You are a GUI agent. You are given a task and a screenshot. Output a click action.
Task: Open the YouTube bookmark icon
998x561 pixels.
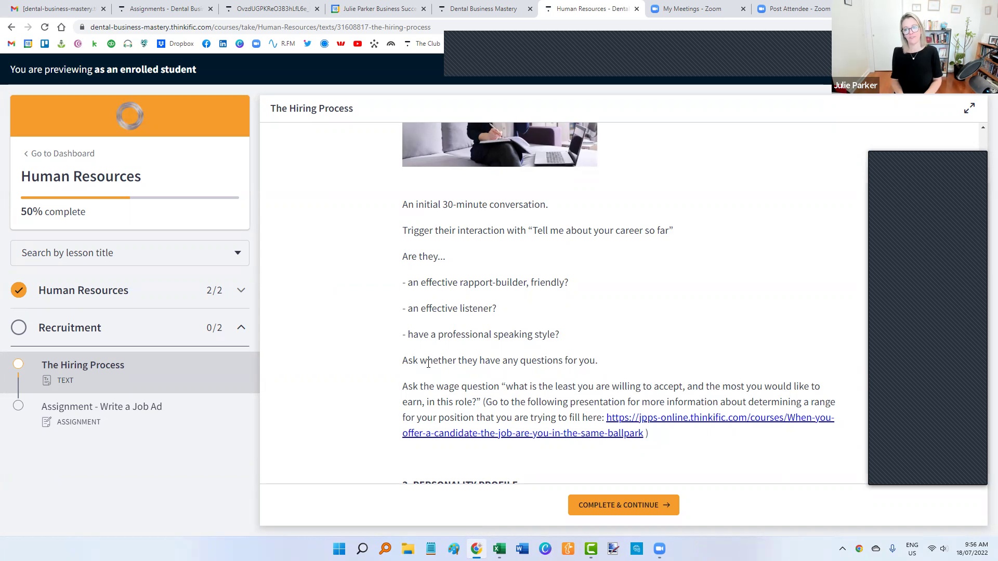pos(357,44)
